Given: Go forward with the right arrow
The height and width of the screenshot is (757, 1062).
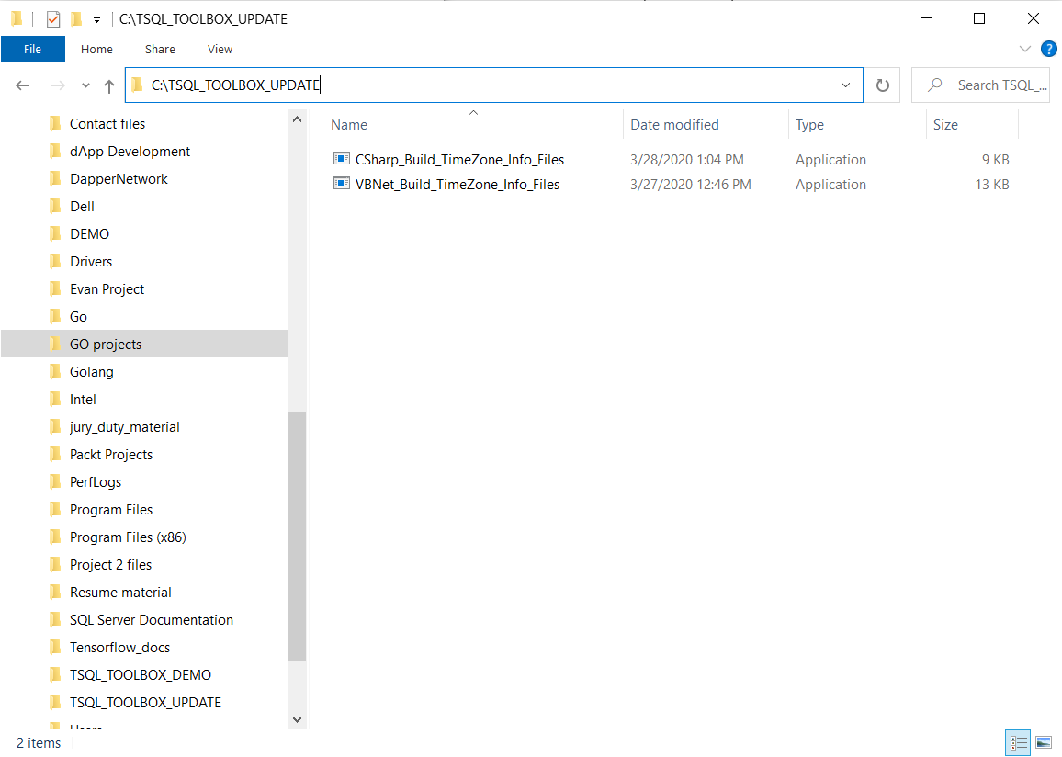Looking at the screenshot, I should pos(58,85).
